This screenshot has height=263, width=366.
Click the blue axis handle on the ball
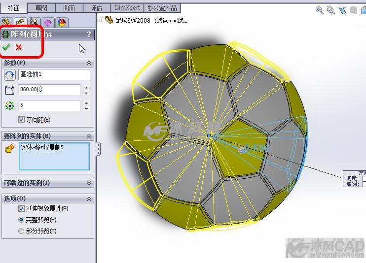pos(243,151)
